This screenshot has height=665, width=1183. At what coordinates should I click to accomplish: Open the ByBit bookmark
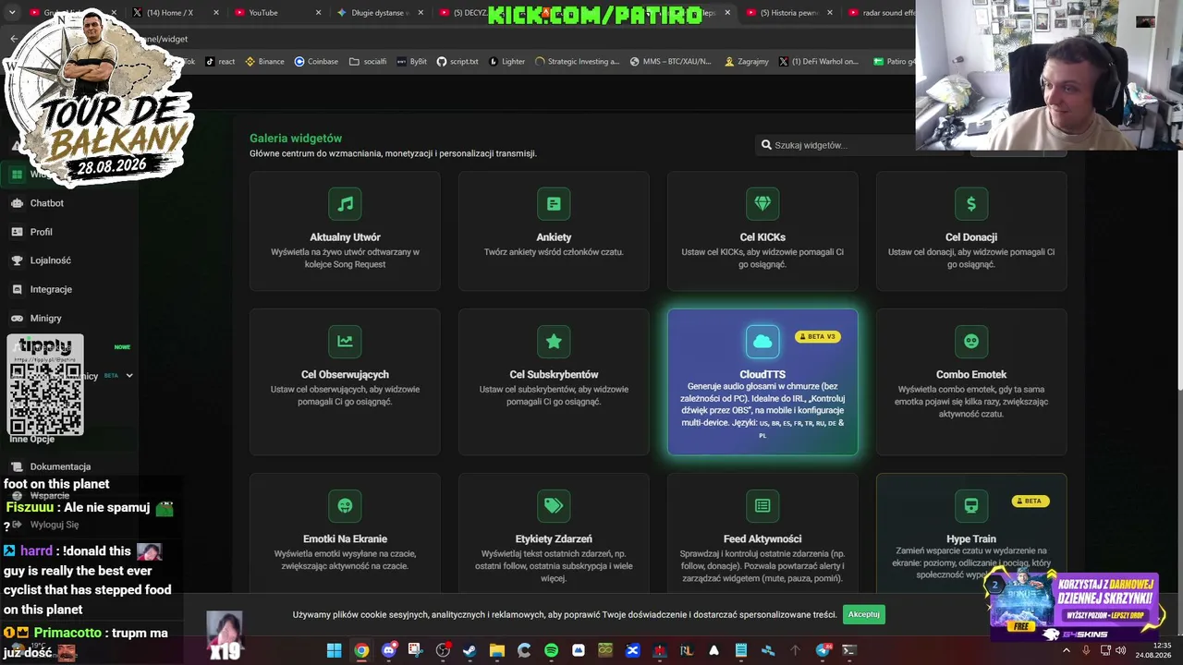pyautogui.click(x=411, y=62)
